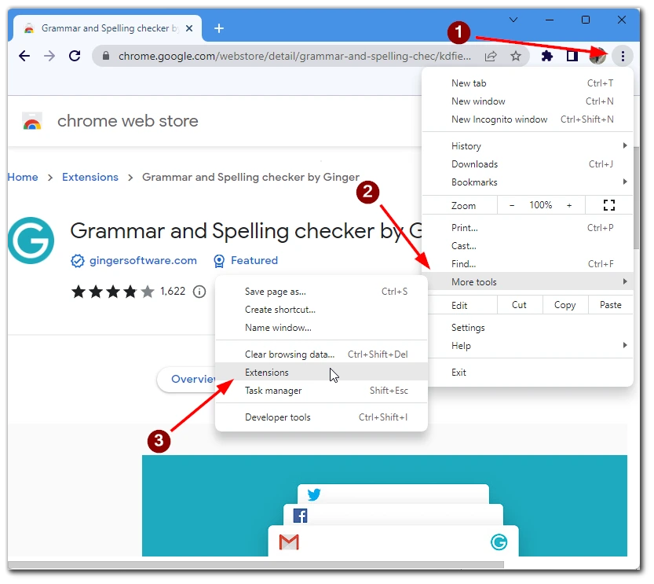The height and width of the screenshot is (584, 654).
Task: Open Clear browsing data...
Action: pyautogui.click(x=321, y=354)
